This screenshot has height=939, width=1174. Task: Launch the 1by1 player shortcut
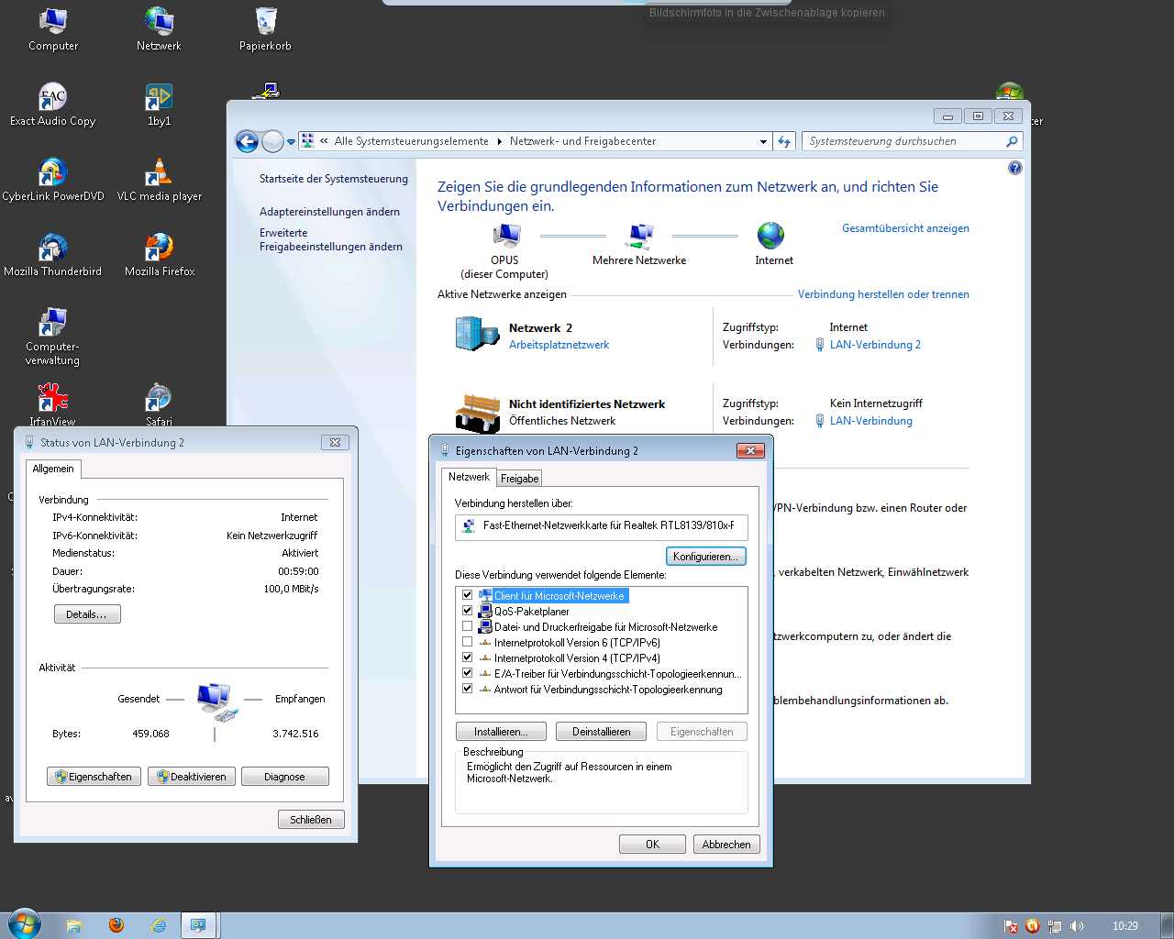159,104
